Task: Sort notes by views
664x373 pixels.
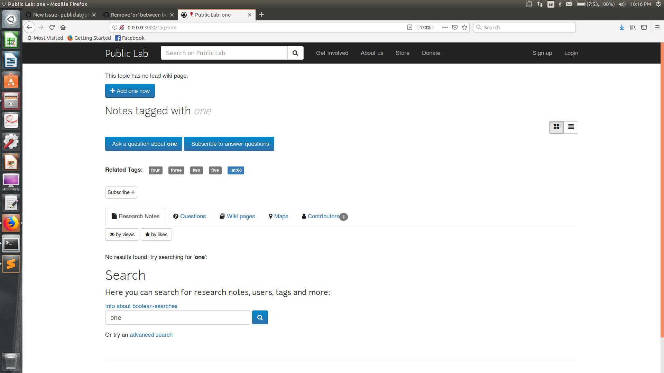Action: click(122, 235)
